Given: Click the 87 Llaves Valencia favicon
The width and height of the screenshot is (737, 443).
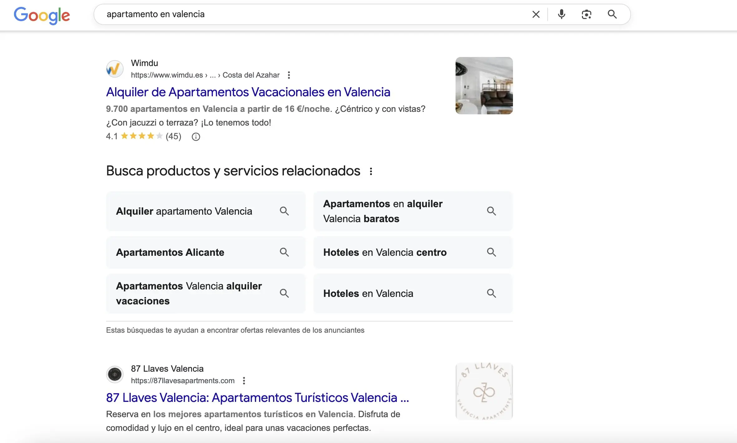Looking at the screenshot, I should coord(115,374).
